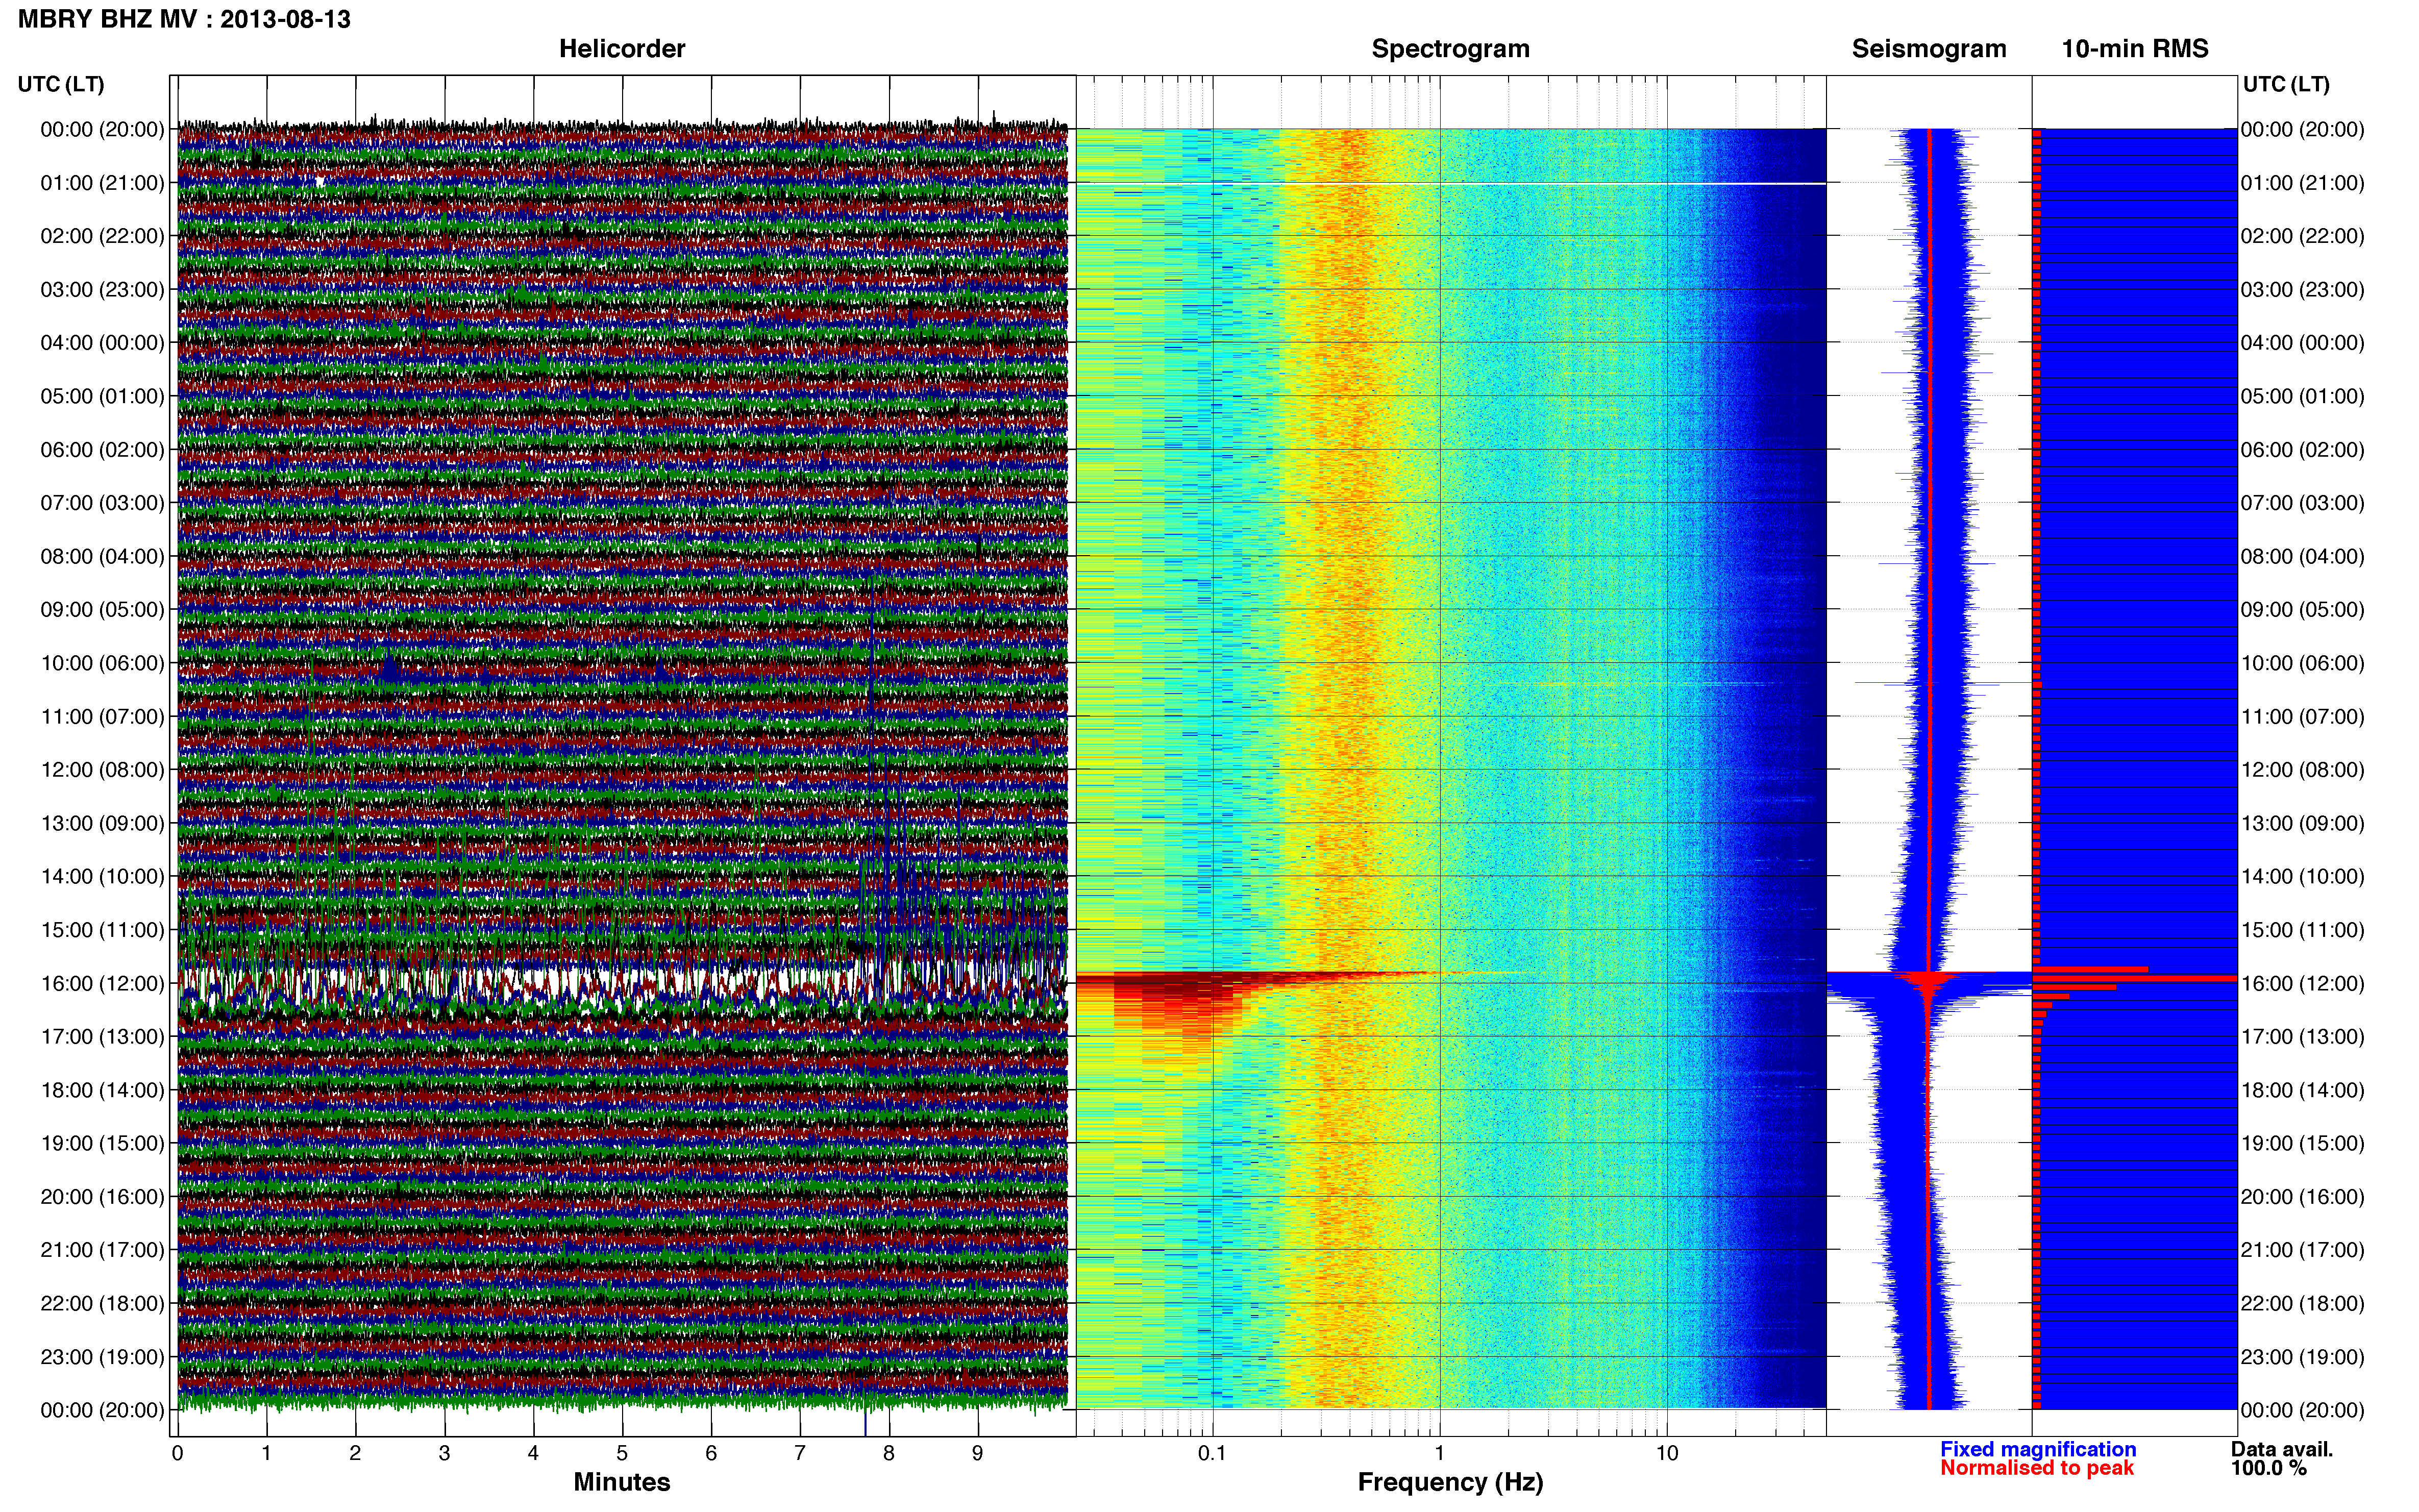
Task: Click the left 02:00 (22:00) time label
Action: (102, 236)
